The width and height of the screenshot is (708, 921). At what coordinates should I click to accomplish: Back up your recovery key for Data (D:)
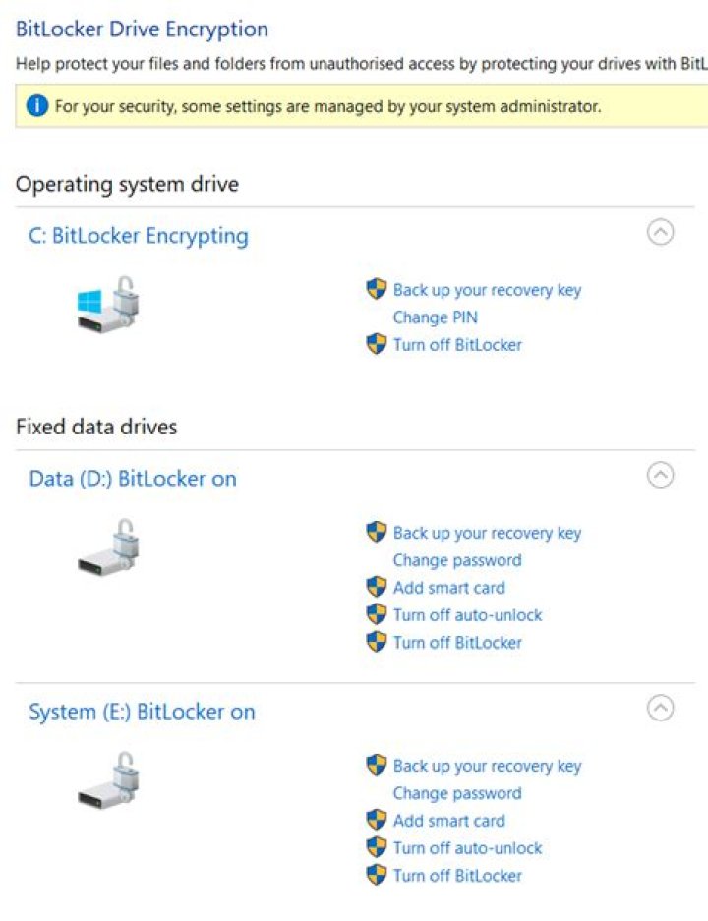tap(487, 533)
